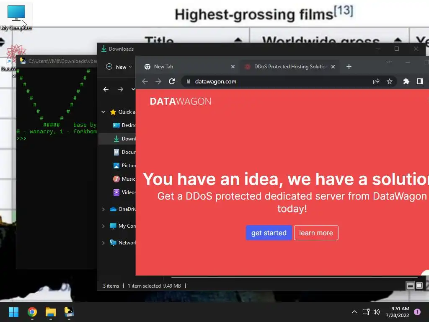Screen dimensions: 429x322
Task: Click the get started button
Action: [269, 233]
